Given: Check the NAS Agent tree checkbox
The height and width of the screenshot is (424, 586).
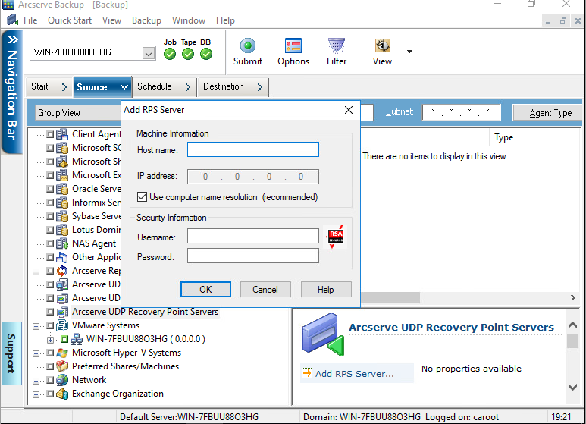Looking at the screenshot, I should coord(50,243).
